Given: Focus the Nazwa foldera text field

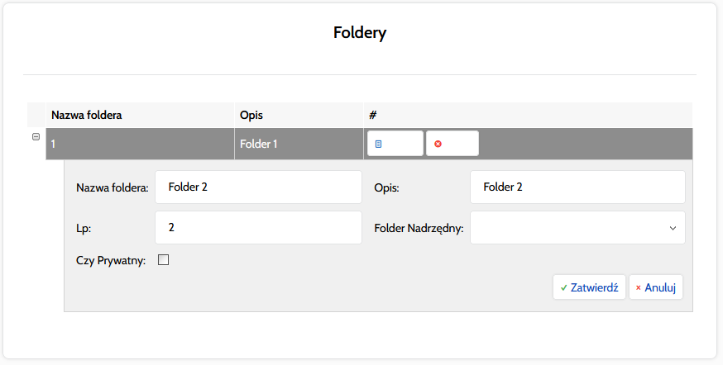Looking at the screenshot, I should tap(258, 187).
